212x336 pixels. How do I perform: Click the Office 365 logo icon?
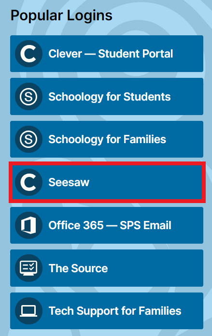point(28,225)
